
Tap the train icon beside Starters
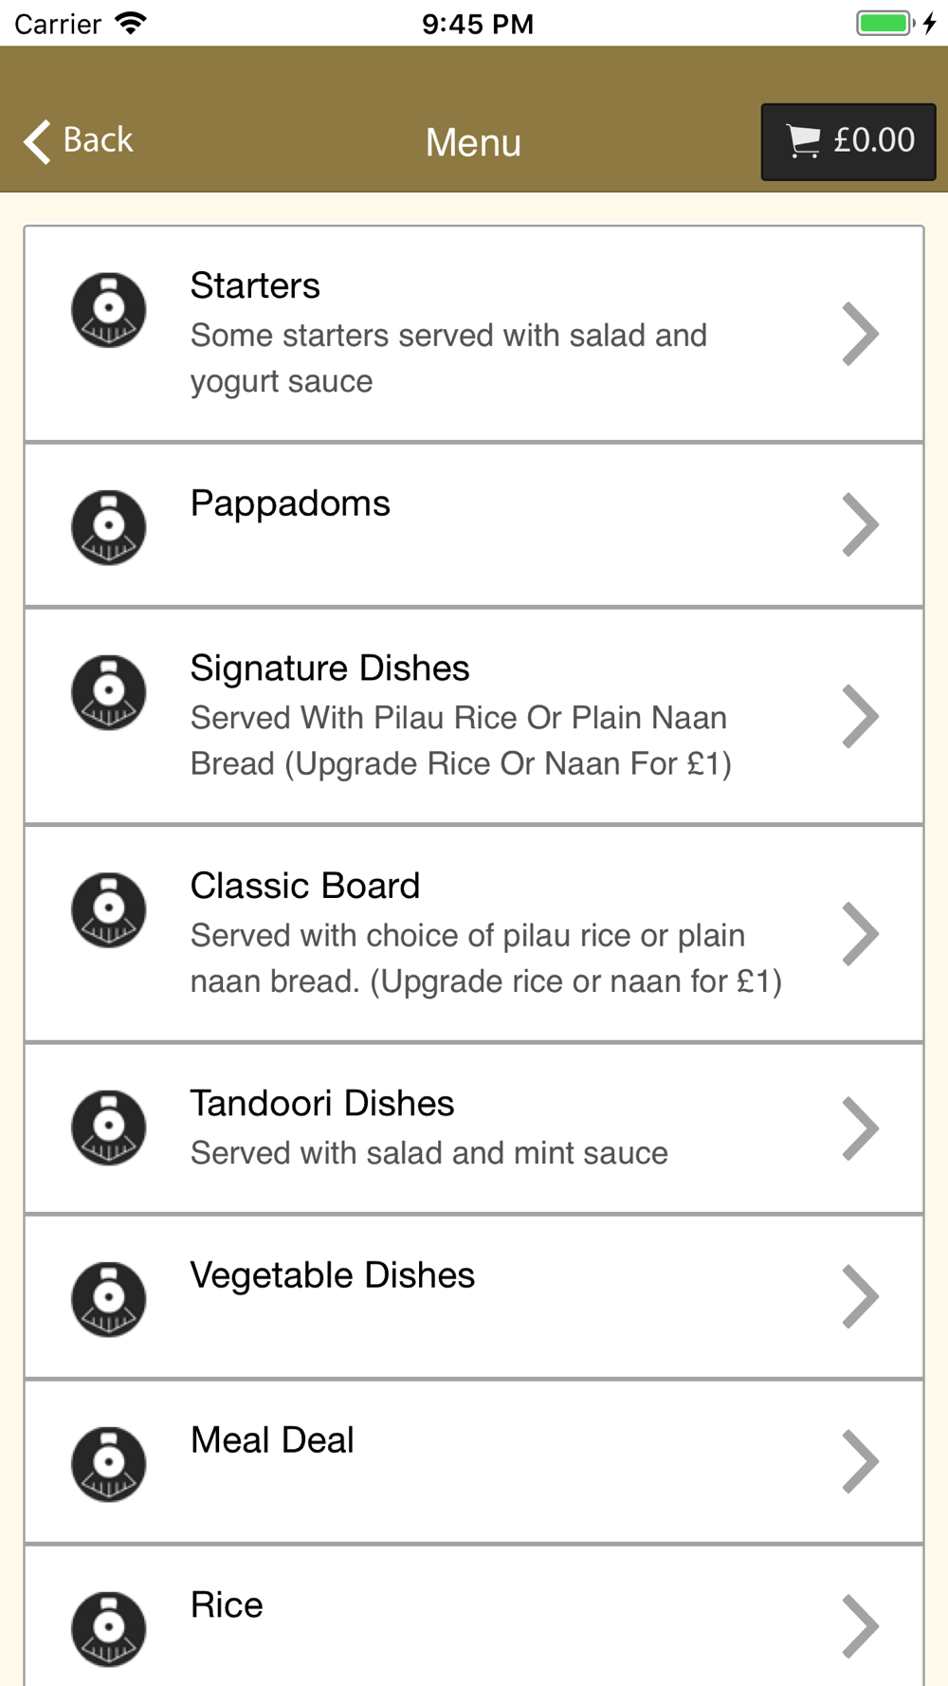109,309
